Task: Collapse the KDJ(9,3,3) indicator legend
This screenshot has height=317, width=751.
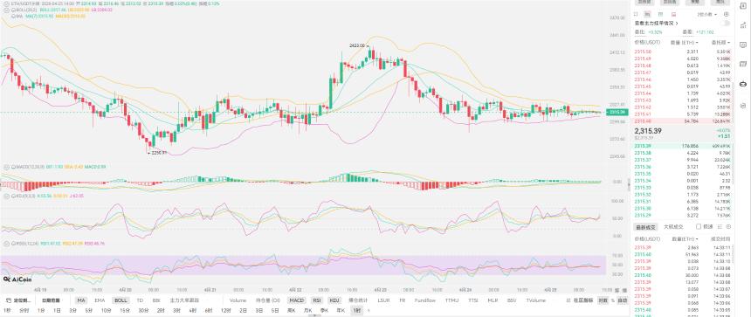Action: [6, 196]
